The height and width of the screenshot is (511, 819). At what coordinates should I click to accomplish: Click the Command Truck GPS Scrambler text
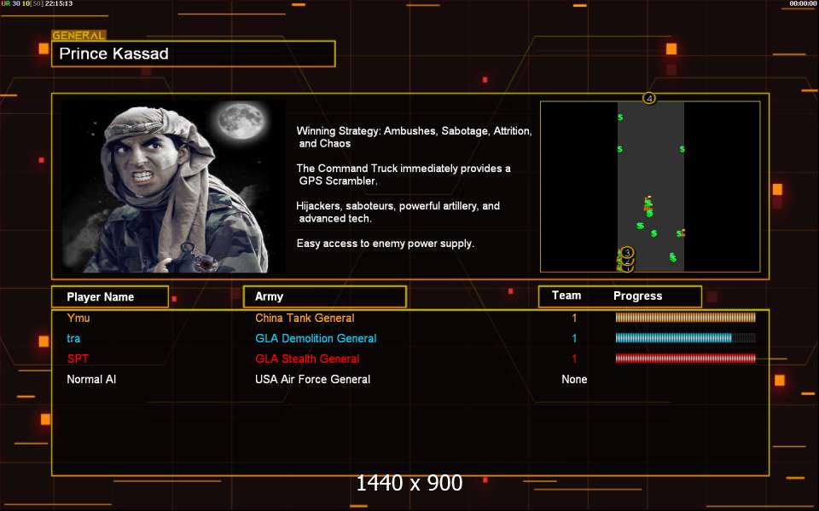coord(404,175)
